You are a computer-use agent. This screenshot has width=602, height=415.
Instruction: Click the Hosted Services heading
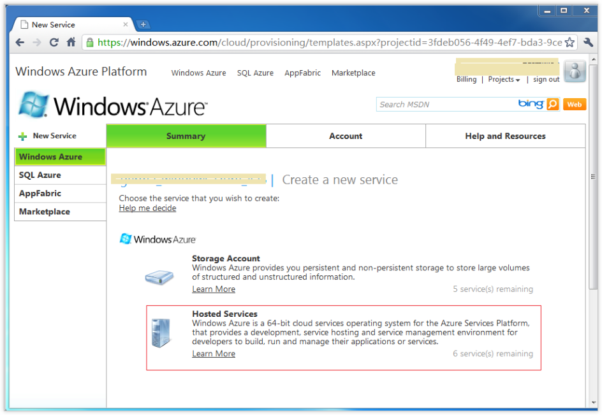[224, 314]
